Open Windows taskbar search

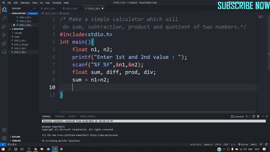pyautogui.click(x=9, y=149)
